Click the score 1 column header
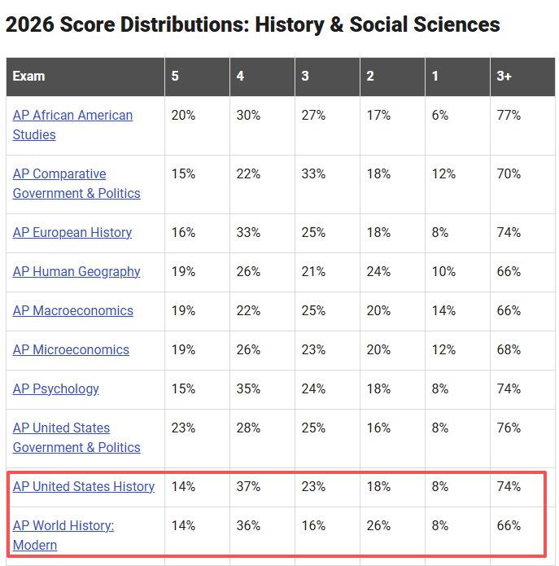The width and height of the screenshot is (559, 566). click(x=457, y=77)
